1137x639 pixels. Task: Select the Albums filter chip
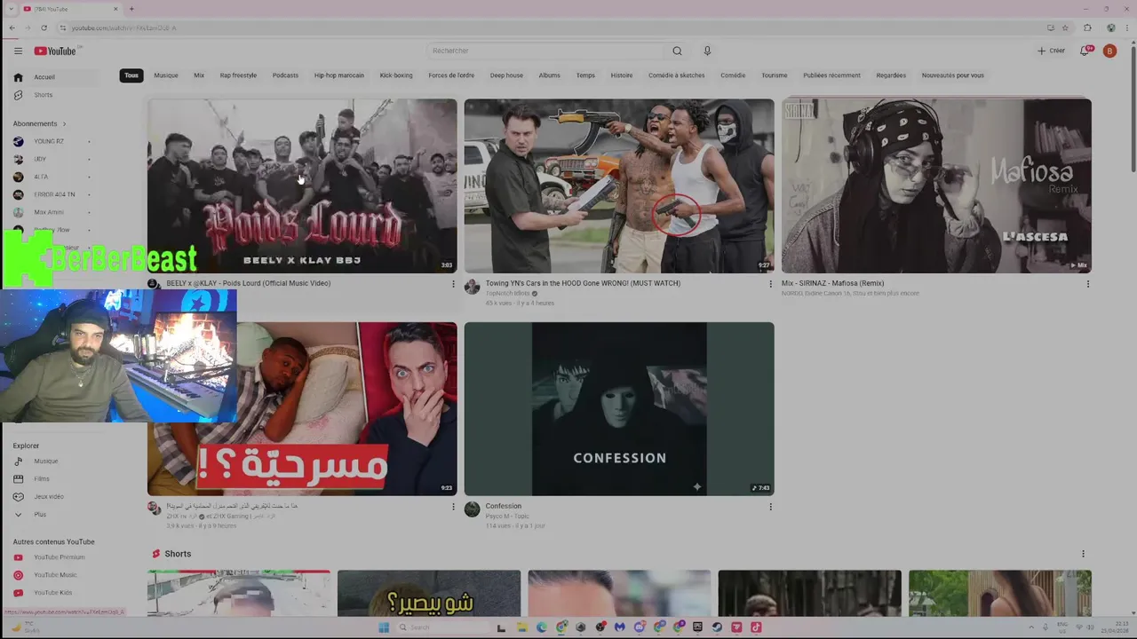pos(550,75)
